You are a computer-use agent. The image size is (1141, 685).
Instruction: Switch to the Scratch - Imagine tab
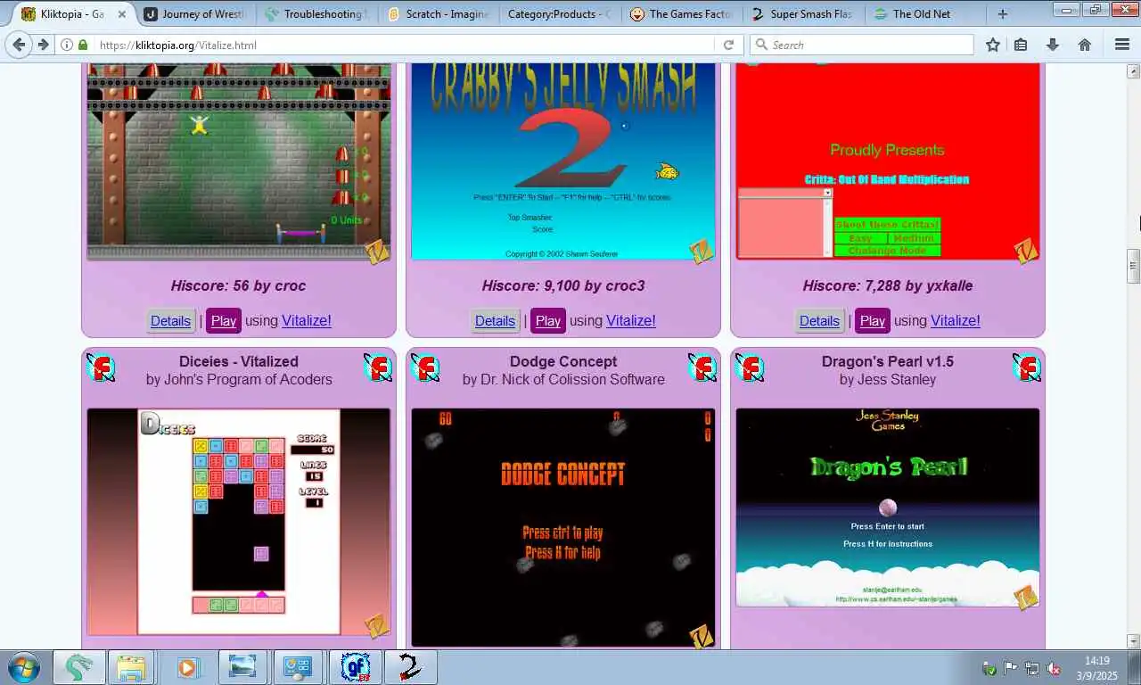pos(438,14)
